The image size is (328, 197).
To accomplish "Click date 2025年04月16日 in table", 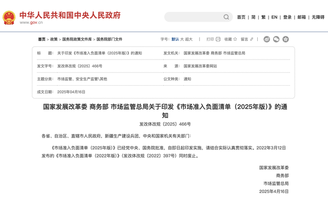I will [x=71, y=92].
